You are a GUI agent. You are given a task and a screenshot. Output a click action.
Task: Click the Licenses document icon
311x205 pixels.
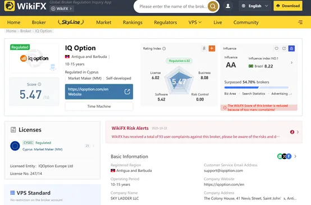(13, 130)
